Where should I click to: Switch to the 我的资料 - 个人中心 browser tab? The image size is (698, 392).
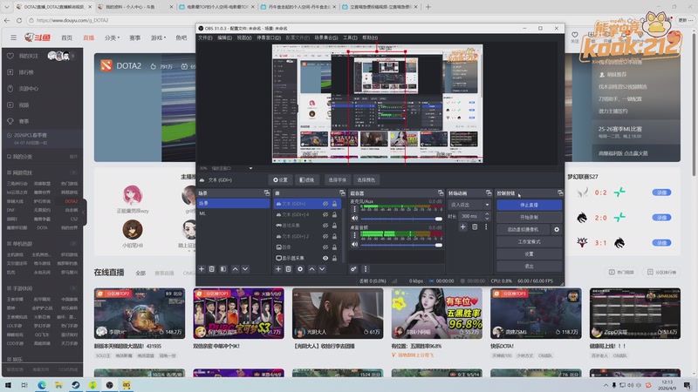tap(134, 7)
